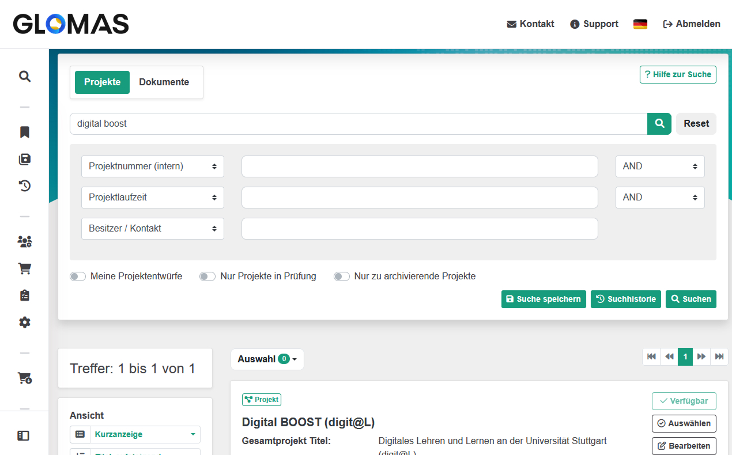Click the Projektnummer (intern) value field
This screenshot has width=732, height=455.
(420, 166)
